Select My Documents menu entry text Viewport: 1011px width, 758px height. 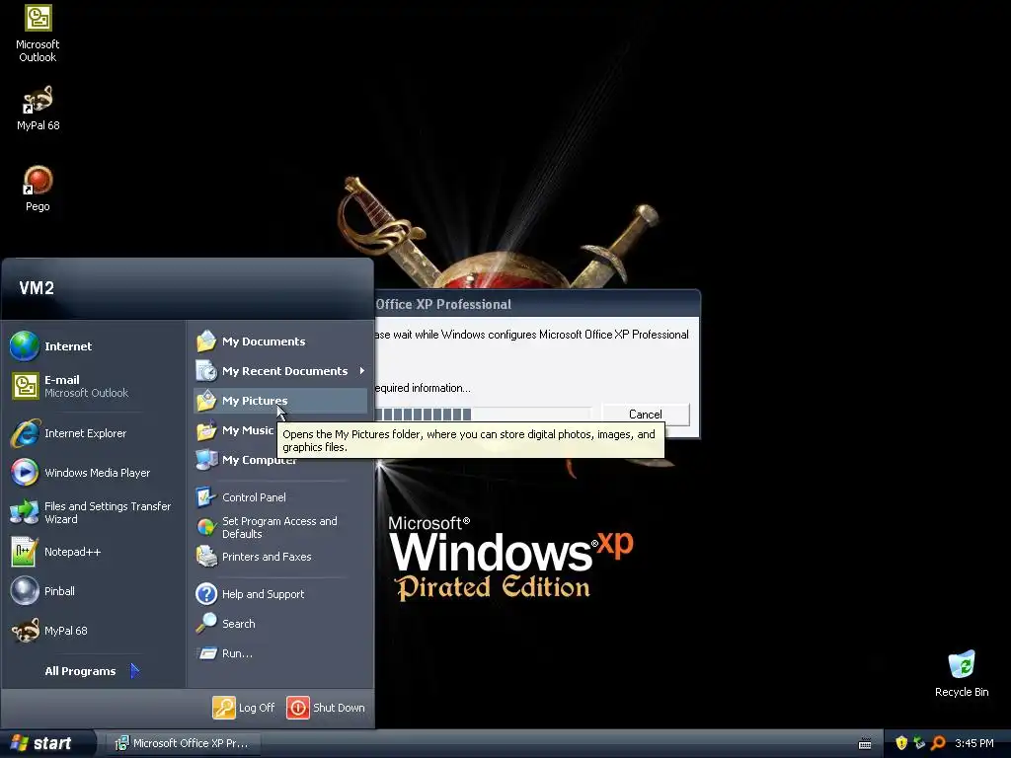coord(264,341)
